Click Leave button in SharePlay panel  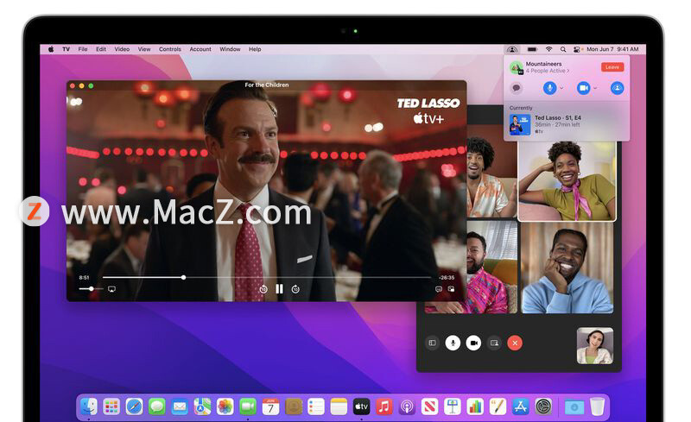[612, 67]
